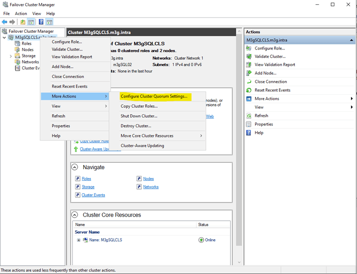The height and width of the screenshot is (274, 357).
Task: Collapse the M3gSQLCLS.m3g.intra Actions group
Action: [x=351, y=40]
